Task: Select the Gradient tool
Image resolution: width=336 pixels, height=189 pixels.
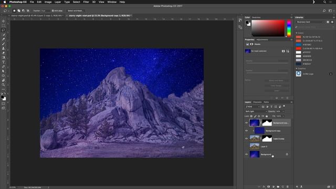Action: (x=3, y=57)
